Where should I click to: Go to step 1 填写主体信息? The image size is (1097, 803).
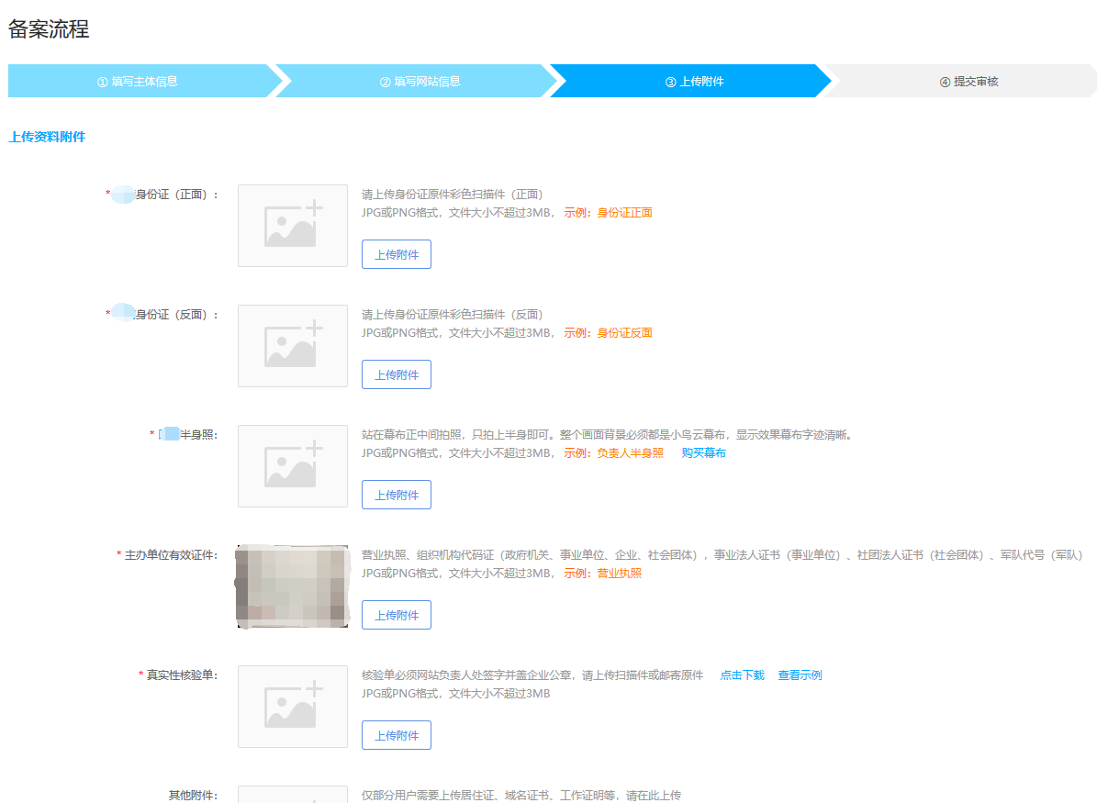coord(138,81)
